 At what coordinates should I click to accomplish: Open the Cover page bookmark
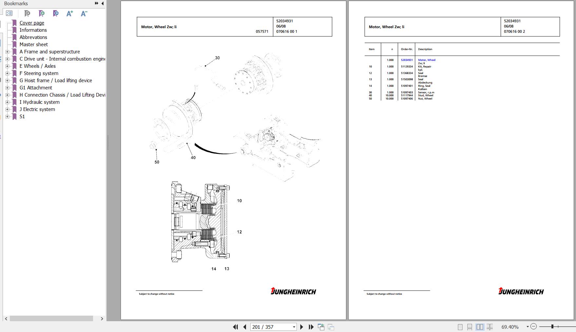[x=32, y=23]
